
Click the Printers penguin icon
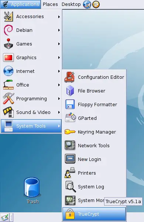(x=70, y=172)
